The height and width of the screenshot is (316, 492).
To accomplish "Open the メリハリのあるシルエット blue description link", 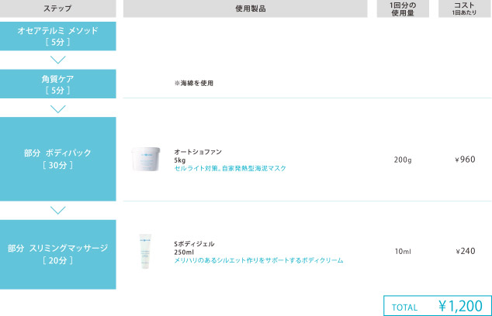I will point(258,261).
